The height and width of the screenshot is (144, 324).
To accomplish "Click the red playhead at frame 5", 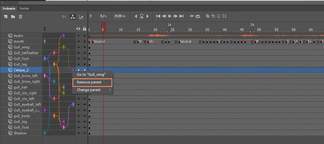I will [103, 27].
